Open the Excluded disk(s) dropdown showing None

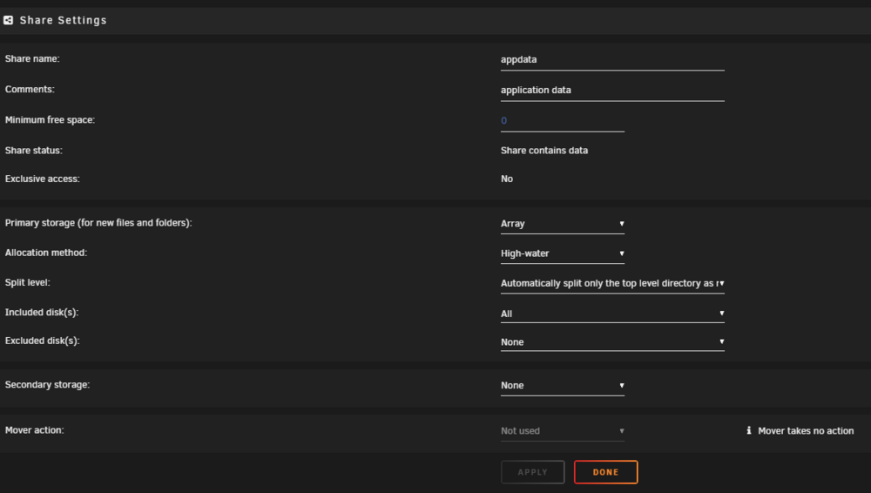612,342
